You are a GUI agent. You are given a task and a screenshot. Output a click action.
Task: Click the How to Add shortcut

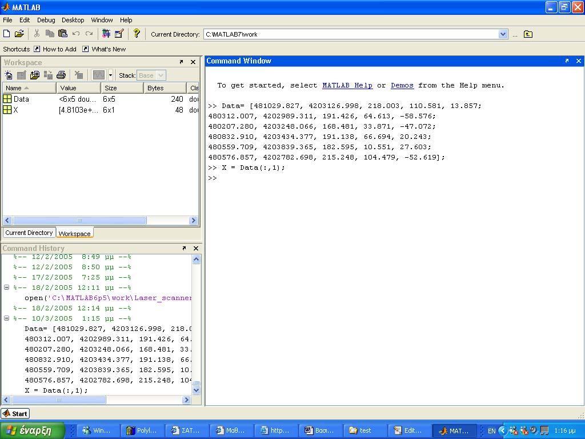pyautogui.click(x=55, y=49)
